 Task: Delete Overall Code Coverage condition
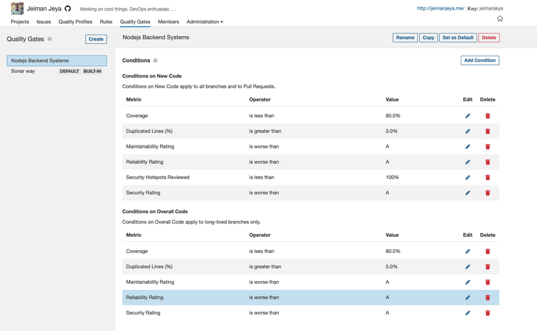tap(488, 252)
